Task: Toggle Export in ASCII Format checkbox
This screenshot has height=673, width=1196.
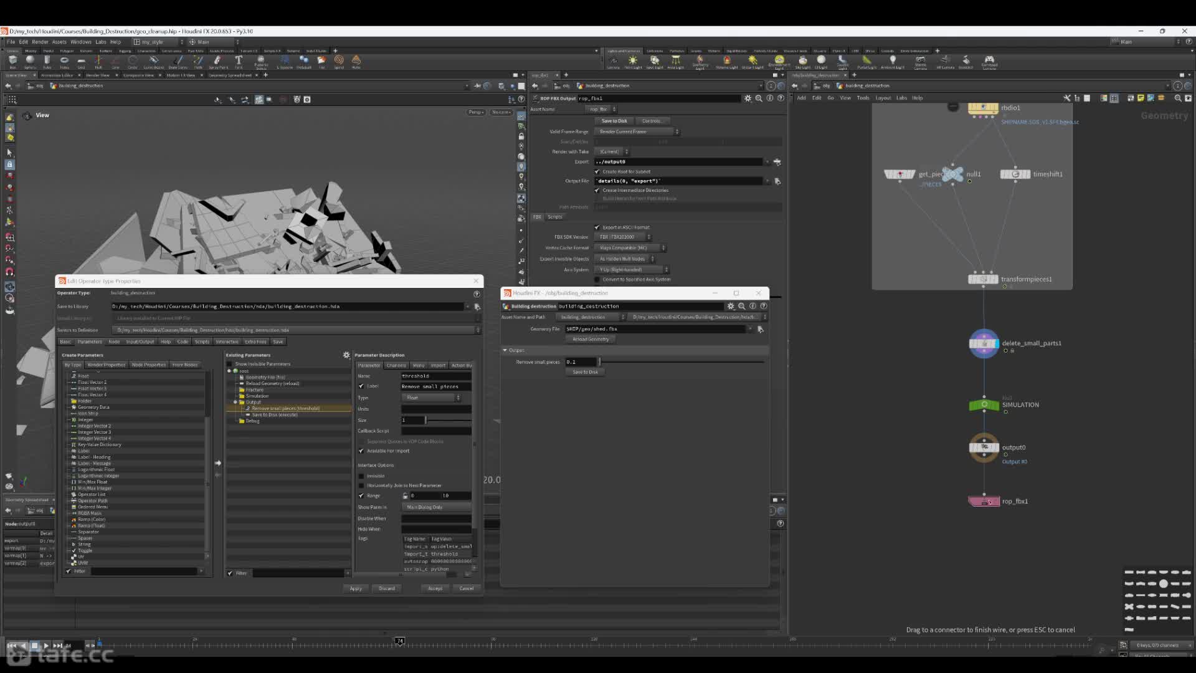Action: [x=597, y=227]
